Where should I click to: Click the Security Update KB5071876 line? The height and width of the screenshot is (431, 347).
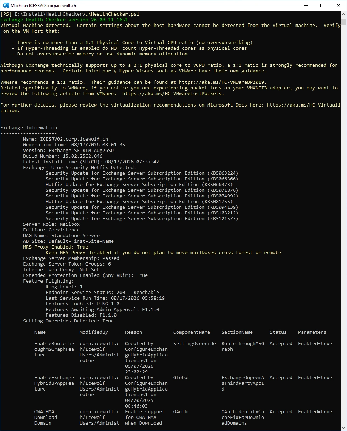pyautogui.click(x=142, y=190)
